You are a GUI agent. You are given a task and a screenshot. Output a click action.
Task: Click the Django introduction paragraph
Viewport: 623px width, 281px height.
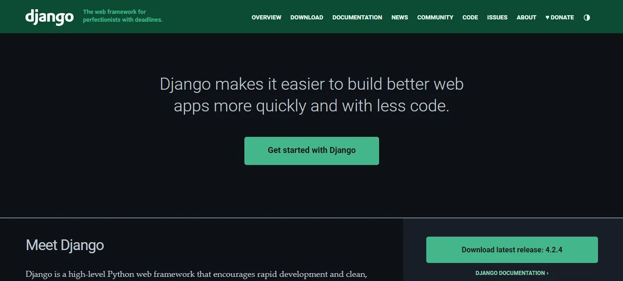tap(197, 275)
